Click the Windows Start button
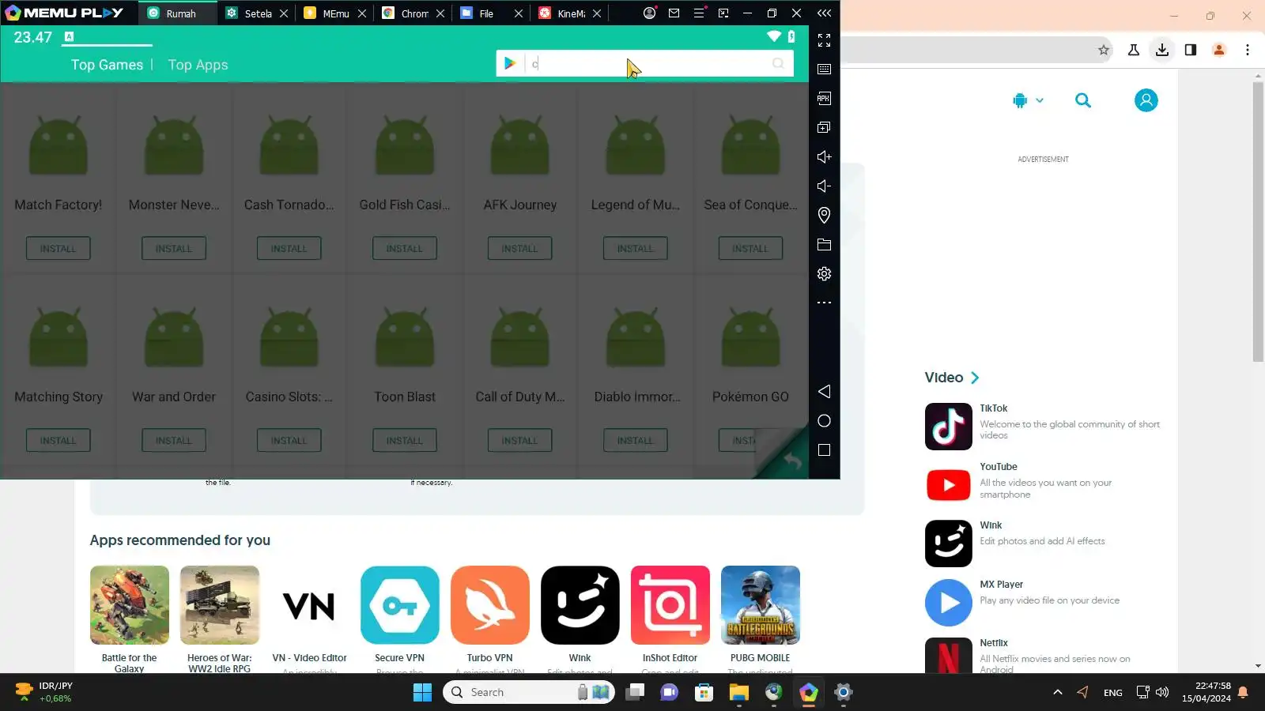 [422, 693]
